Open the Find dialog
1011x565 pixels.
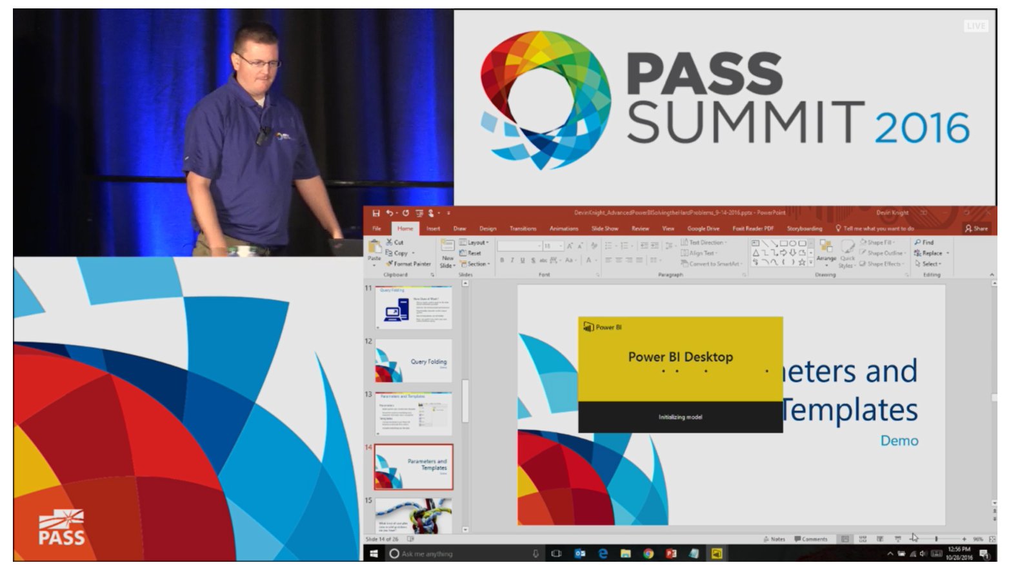[924, 243]
